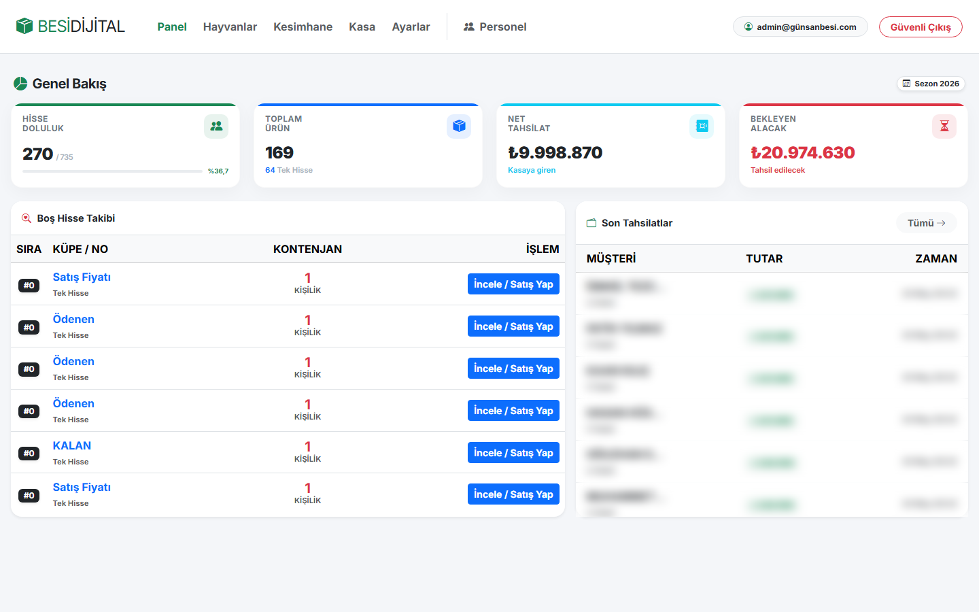
Task: Click the blue box icon on Toplam Ürün card
Action: (x=459, y=126)
